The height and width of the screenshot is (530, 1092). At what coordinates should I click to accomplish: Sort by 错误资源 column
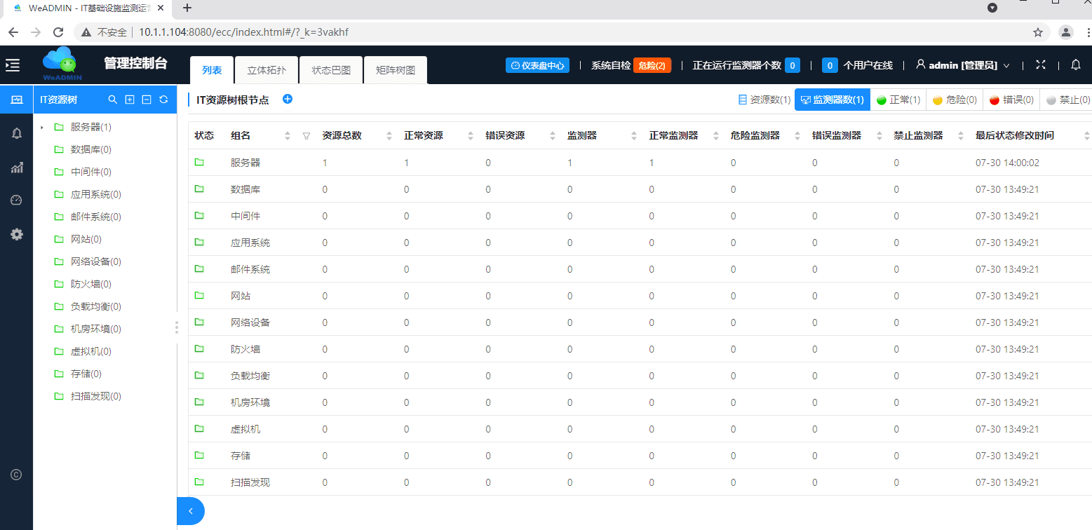[553, 136]
